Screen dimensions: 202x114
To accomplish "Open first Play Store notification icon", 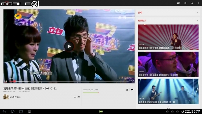I will (167, 111).
